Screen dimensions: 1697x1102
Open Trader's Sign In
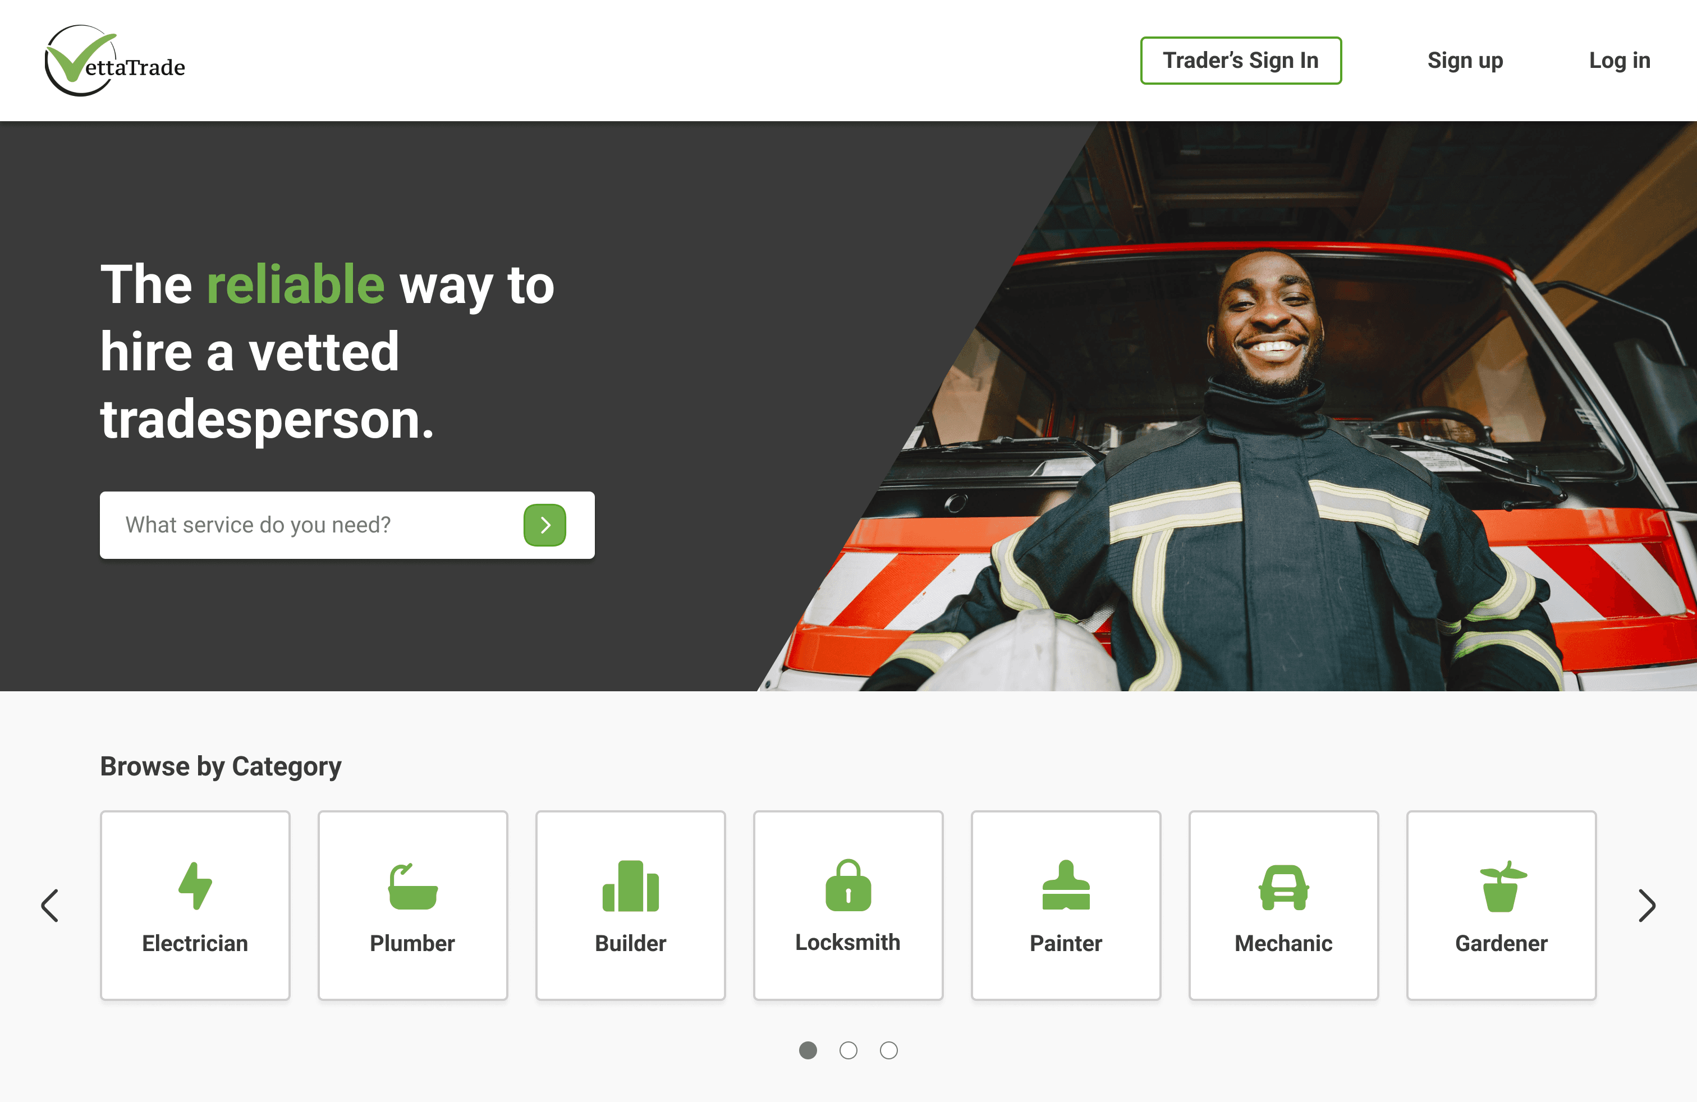(x=1241, y=61)
